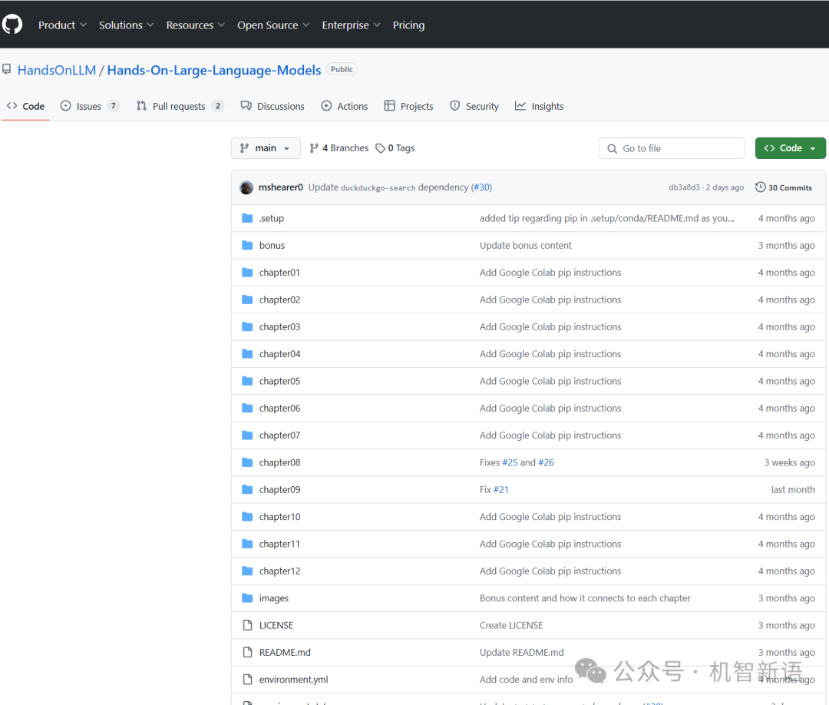Go to the Pricing page
The image size is (829, 705).
click(408, 25)
